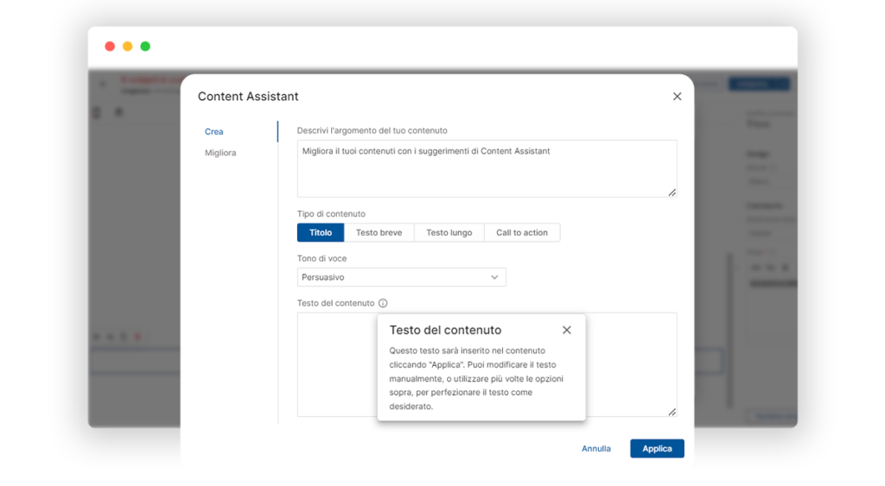Image resolution: width=885 pixels, height=486 pixels.
Task: Click the red macOS close window button
Action: point(110,47)
